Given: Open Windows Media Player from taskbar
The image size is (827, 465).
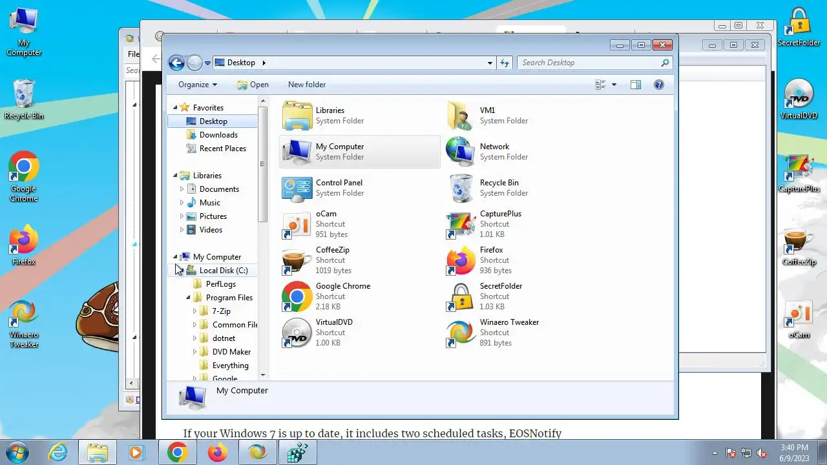Looking at the screenshot, I should pyautogui.click(x=136, y=453).
